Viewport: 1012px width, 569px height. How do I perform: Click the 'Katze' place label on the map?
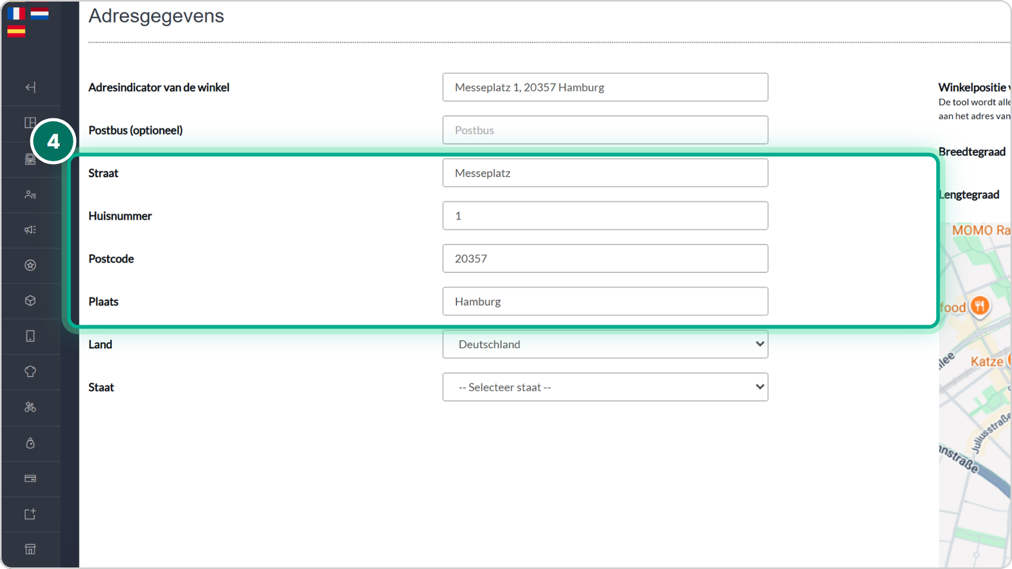pos(987,361)
